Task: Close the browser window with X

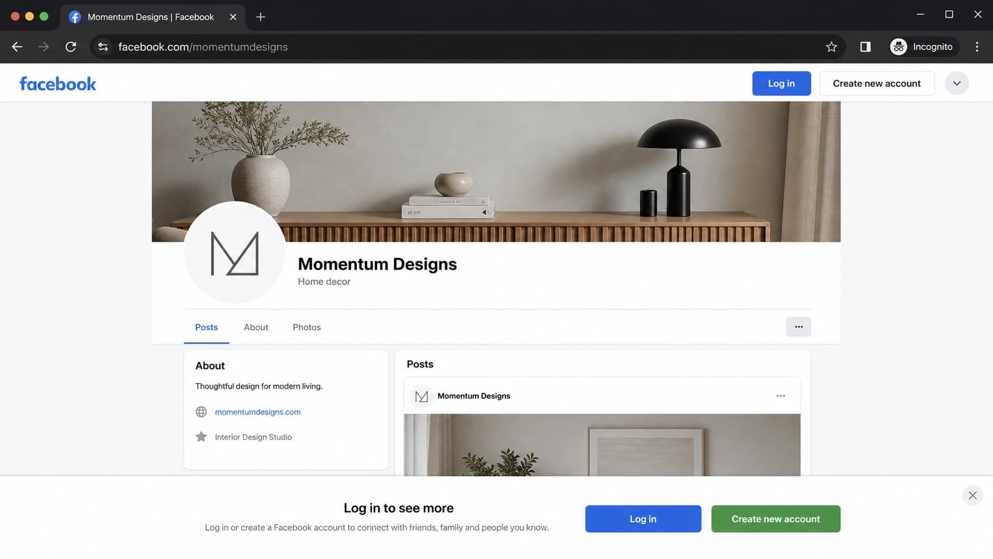Action: 978,14
